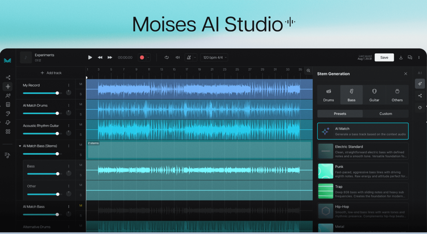Click the AI sparkle icon in right sidebar
The image size is (427, 234).
tap(420, 84)
